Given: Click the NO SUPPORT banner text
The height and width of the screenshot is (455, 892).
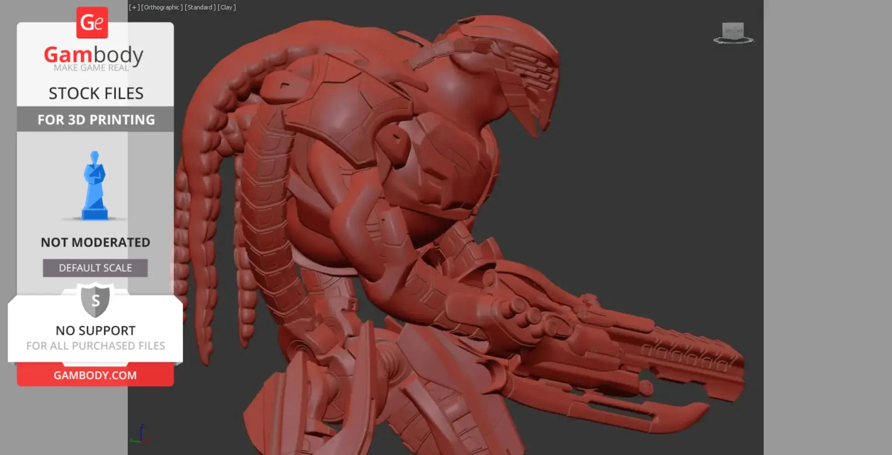Looking at the screenshot, I should coord(95,330).
